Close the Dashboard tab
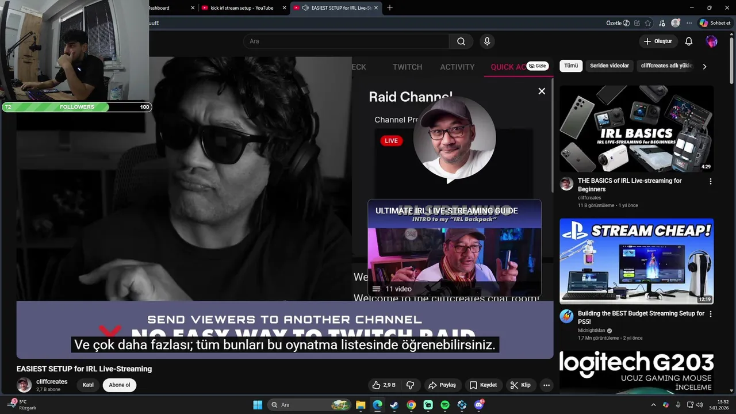 pos(193,8)
